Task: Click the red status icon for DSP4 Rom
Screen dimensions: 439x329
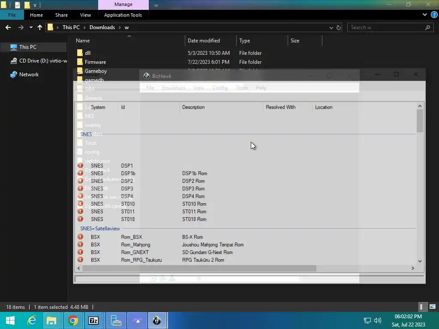Action: pyautogui.click(x=80, y=196)
